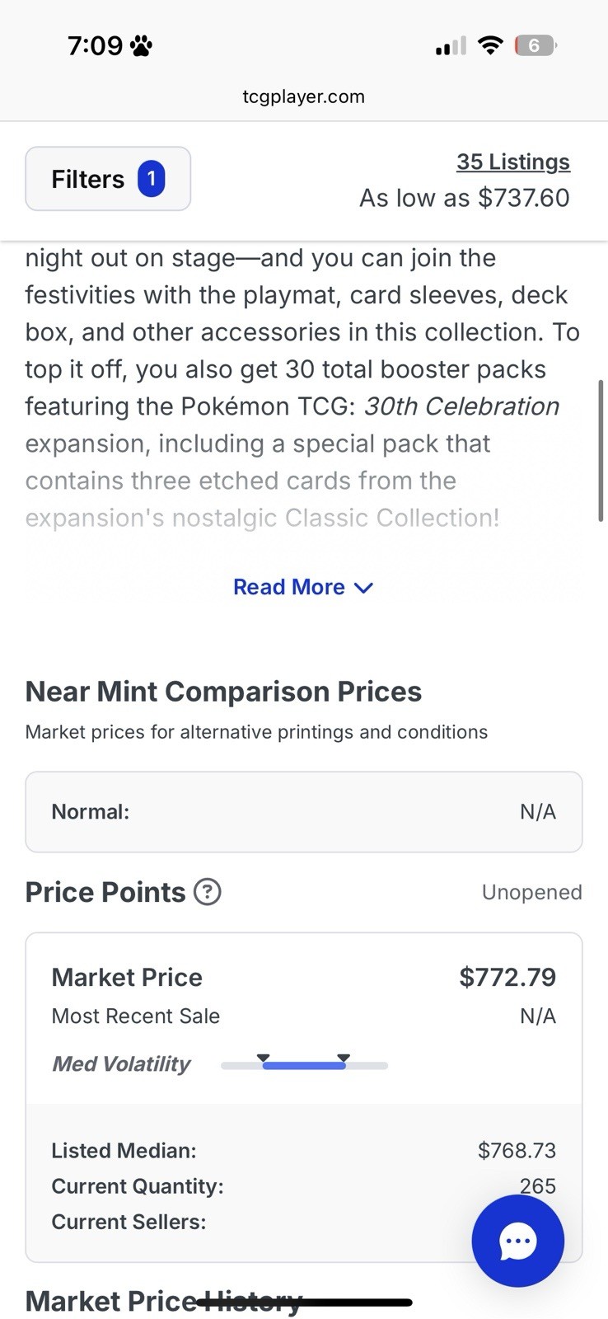Select the Normal printing price row
Viewport: 608px width, 1319px height.
[x=304, y=812]
